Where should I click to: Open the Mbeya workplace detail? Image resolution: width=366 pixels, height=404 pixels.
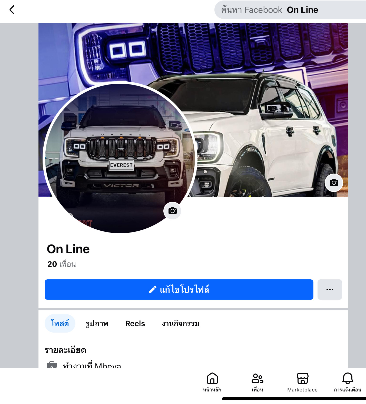[92, 365]
